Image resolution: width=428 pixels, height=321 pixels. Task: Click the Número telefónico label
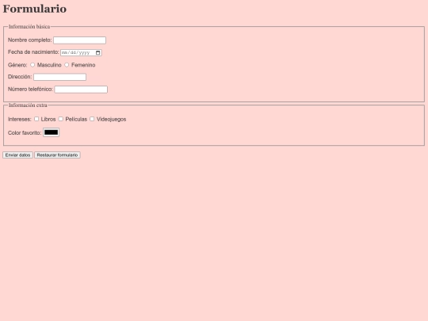[x=30, y=90]
